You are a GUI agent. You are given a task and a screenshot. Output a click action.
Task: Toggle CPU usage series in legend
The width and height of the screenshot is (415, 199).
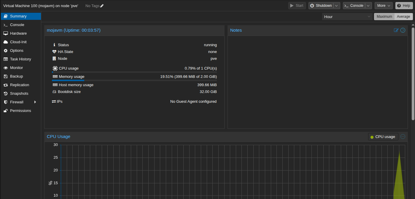coord(383,137)
